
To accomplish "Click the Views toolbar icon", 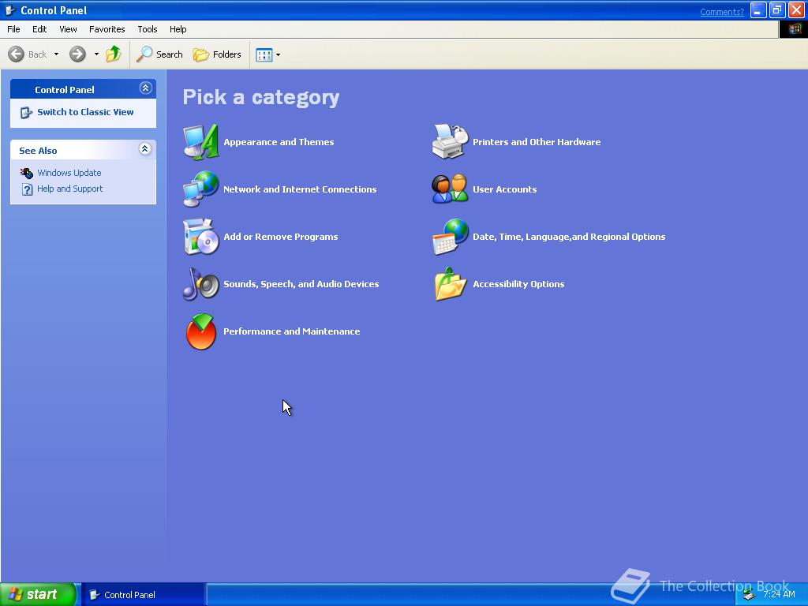I will [x=264, y=54].
